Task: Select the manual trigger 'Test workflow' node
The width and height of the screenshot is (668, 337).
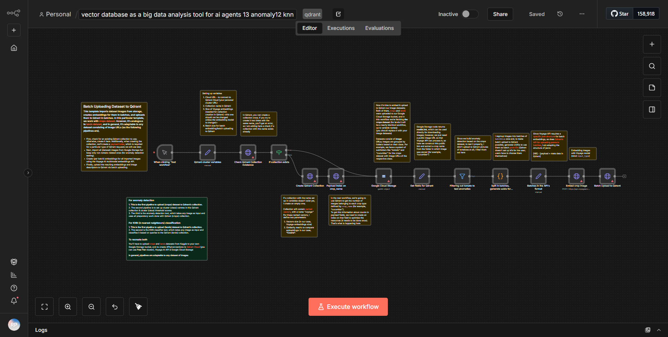Action: 165,153
